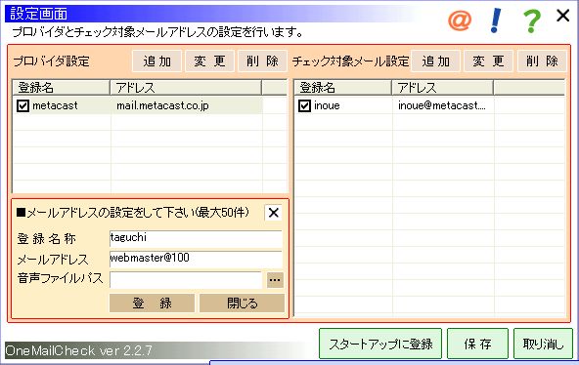579x365 pixels.
Task: Toggle the inoue mail checkbox
Action: tap(304, 106)
